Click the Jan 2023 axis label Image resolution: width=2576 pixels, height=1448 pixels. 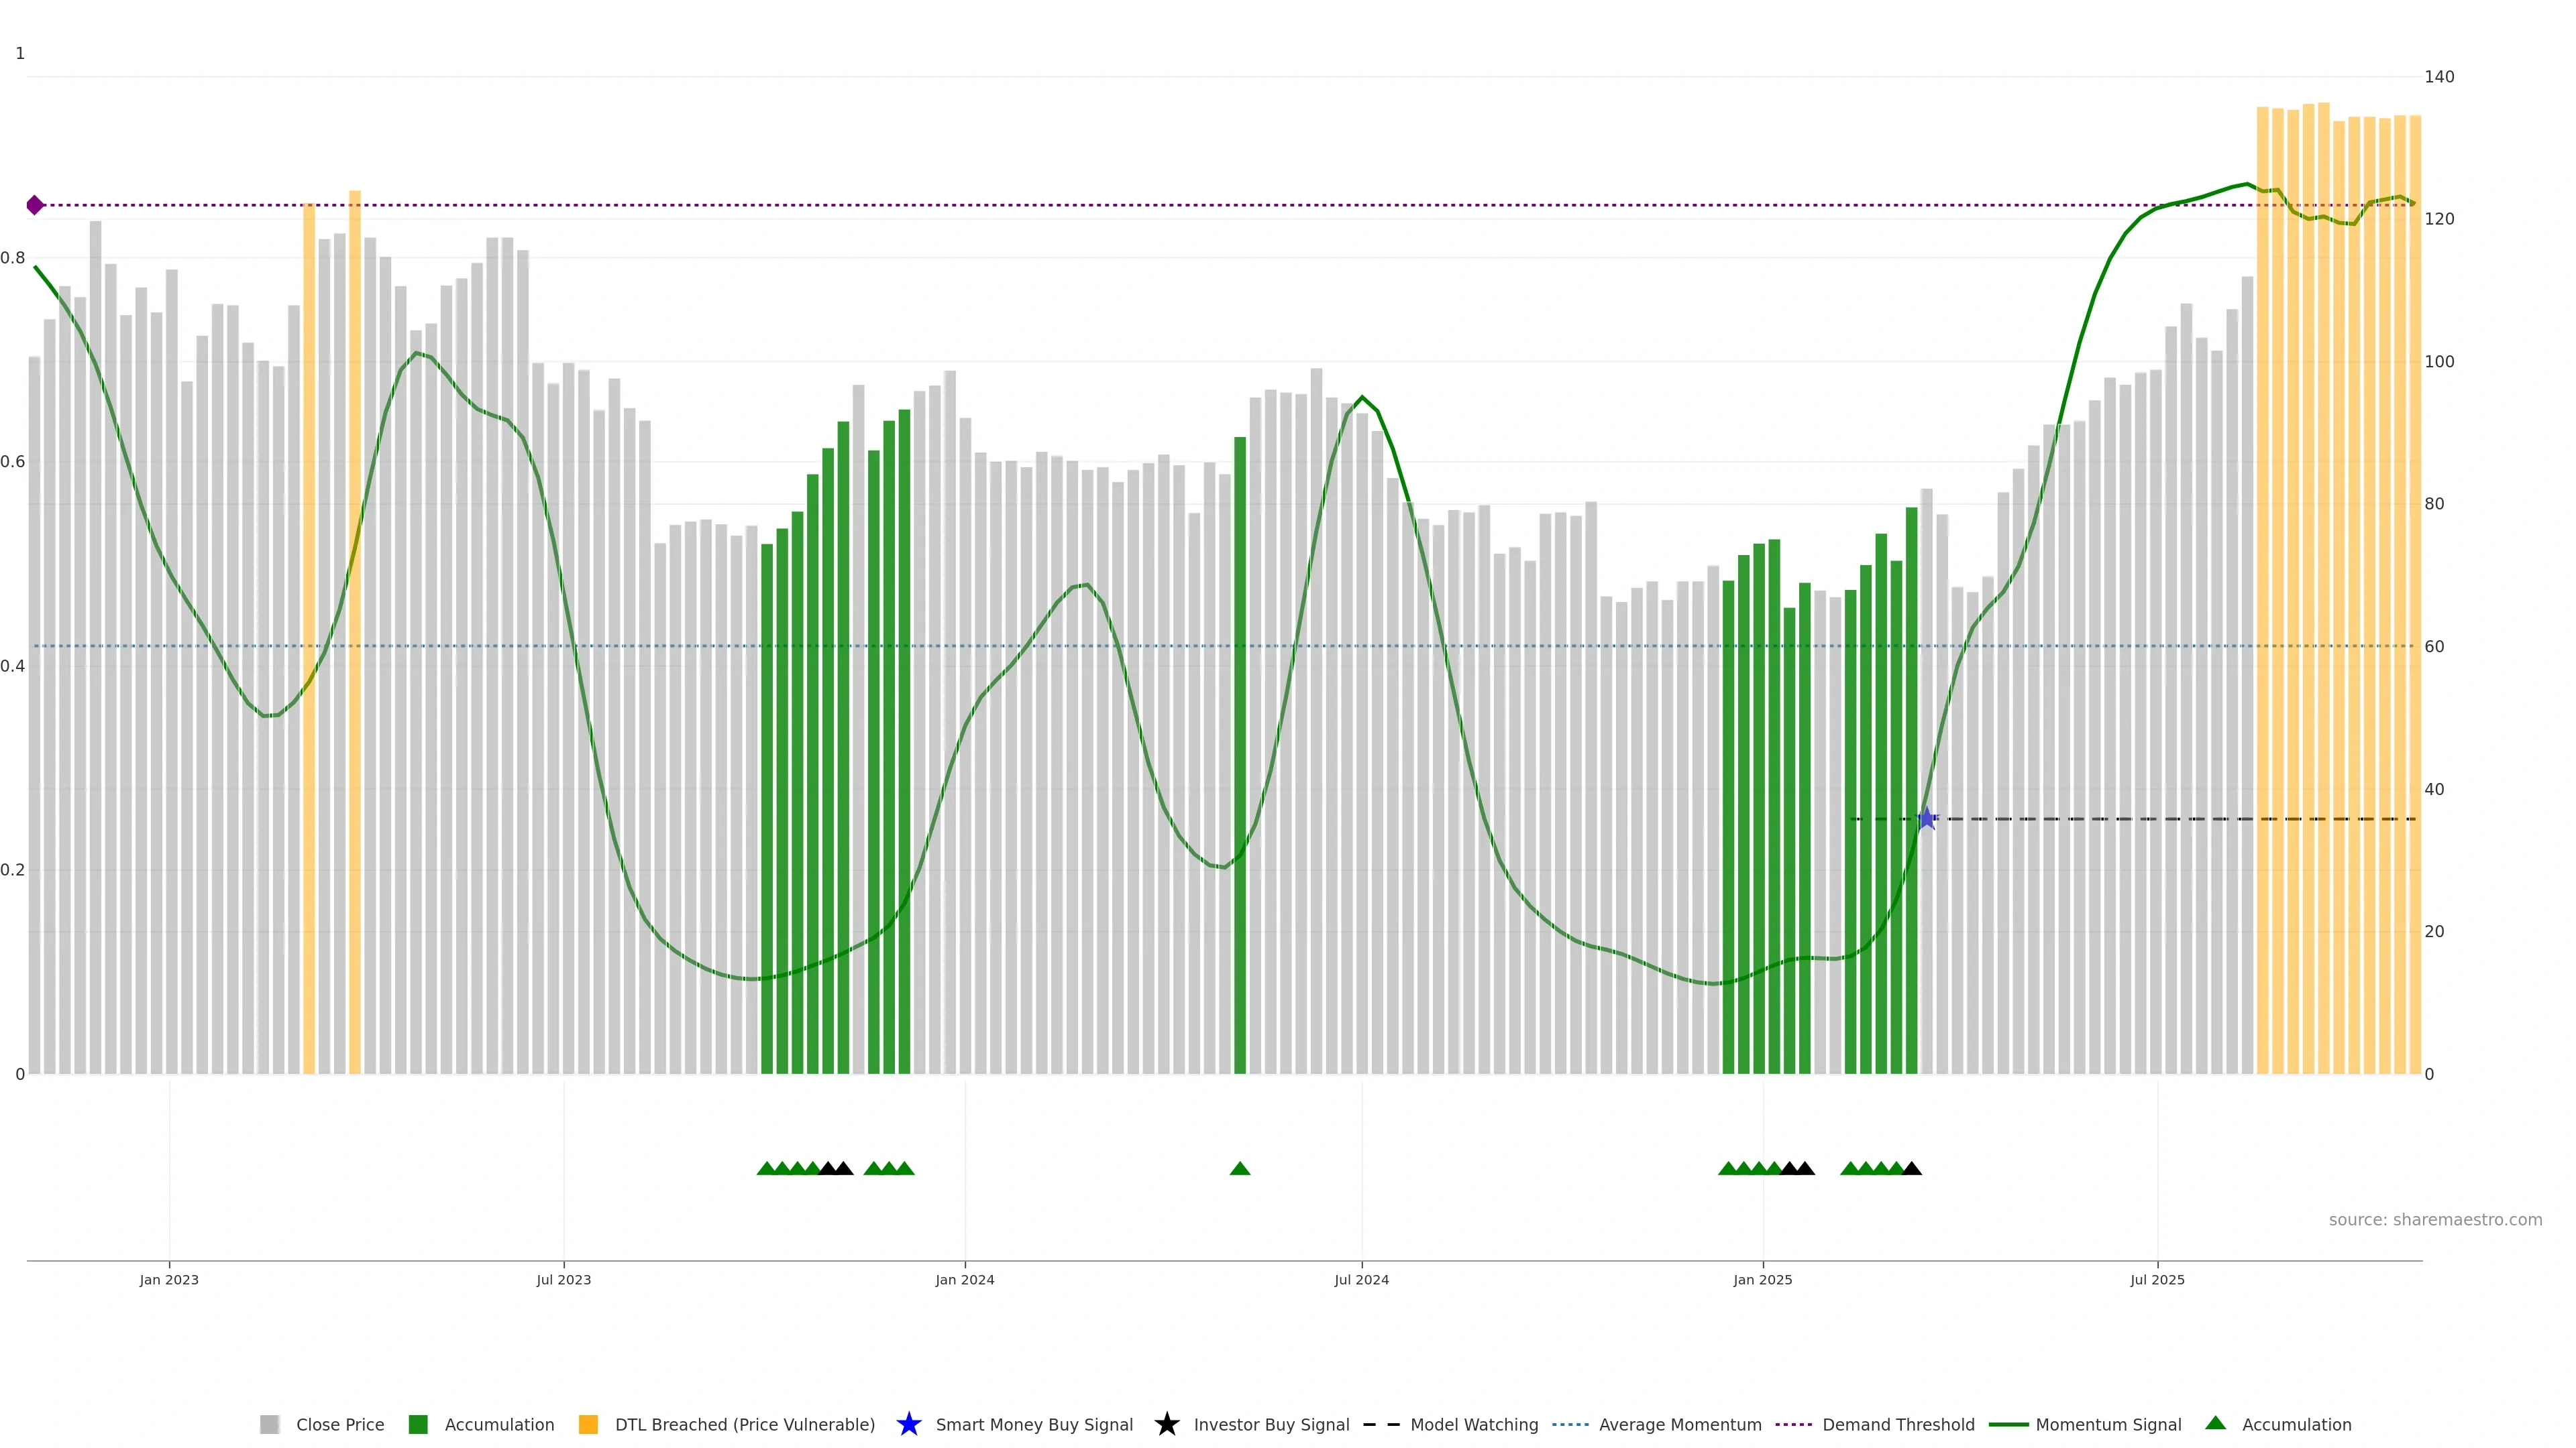point(169,1279)
